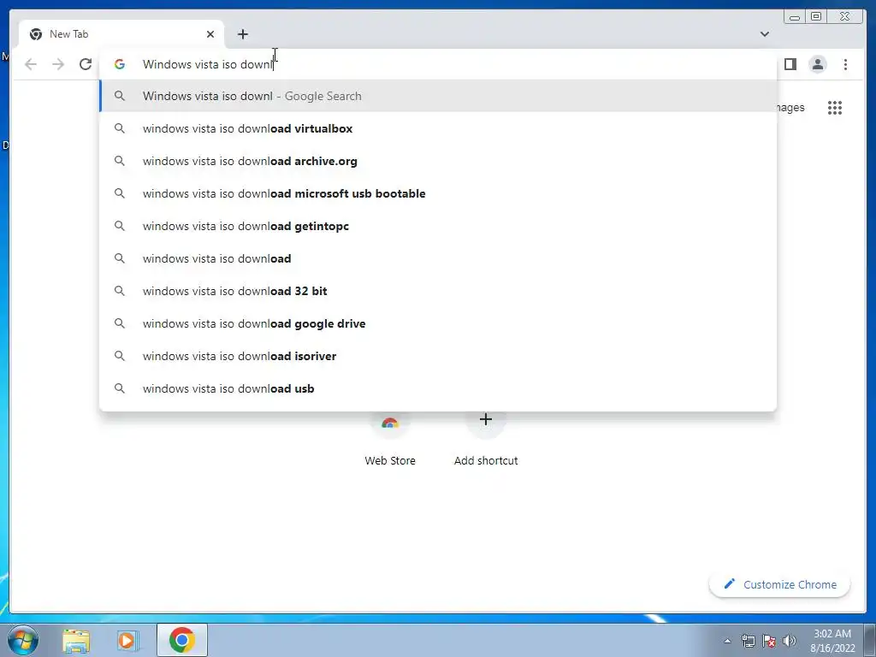Open the Chrome three-dot menu
Viewport: 876px width, 657px height.
click(x=845, y=64)
